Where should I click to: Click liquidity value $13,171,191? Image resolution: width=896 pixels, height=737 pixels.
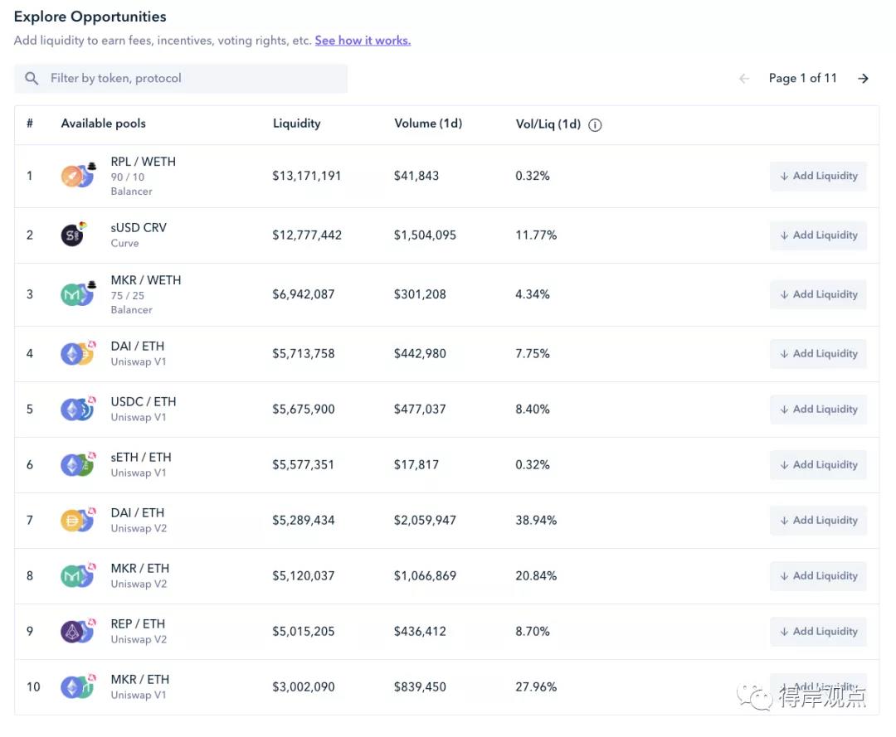(306, 176)
